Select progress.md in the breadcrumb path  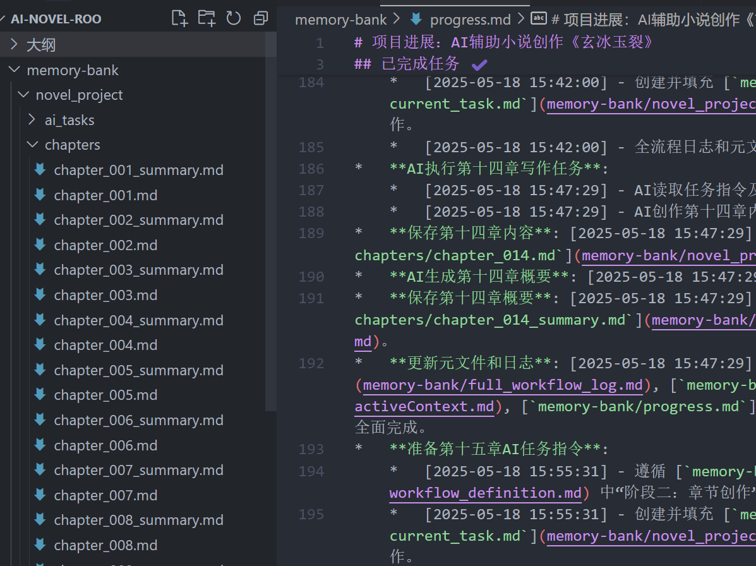(x=471, y=20)
